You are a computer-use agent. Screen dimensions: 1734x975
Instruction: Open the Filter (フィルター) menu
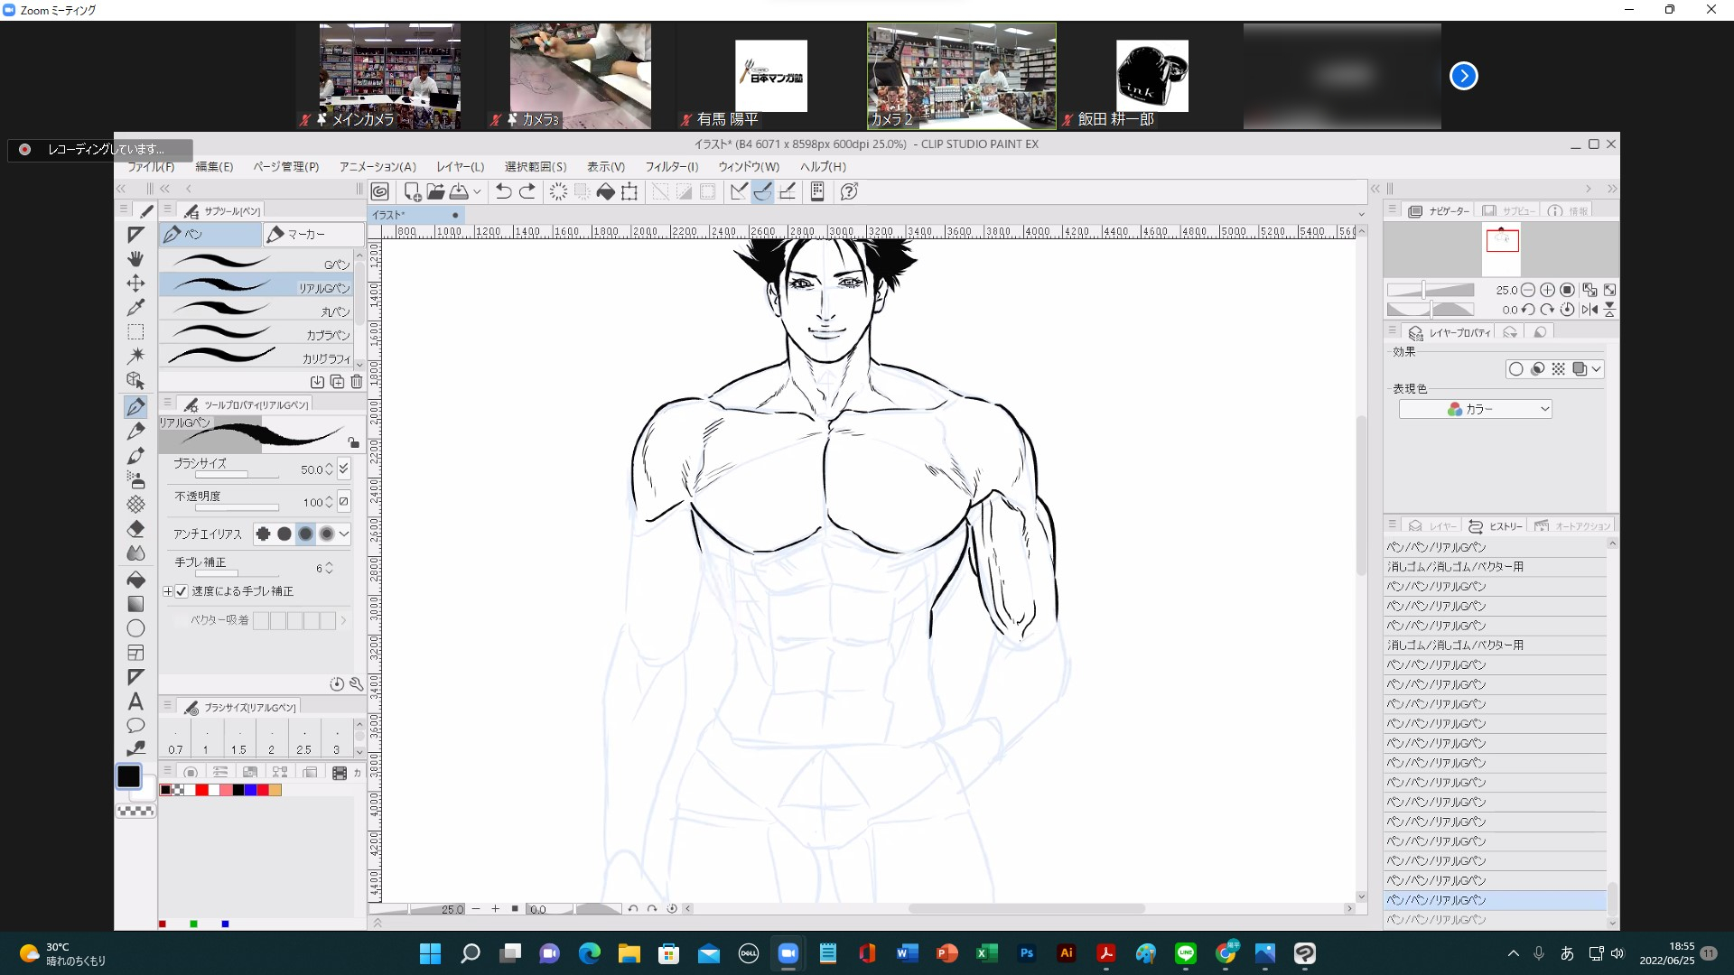(x=672, y=167)
